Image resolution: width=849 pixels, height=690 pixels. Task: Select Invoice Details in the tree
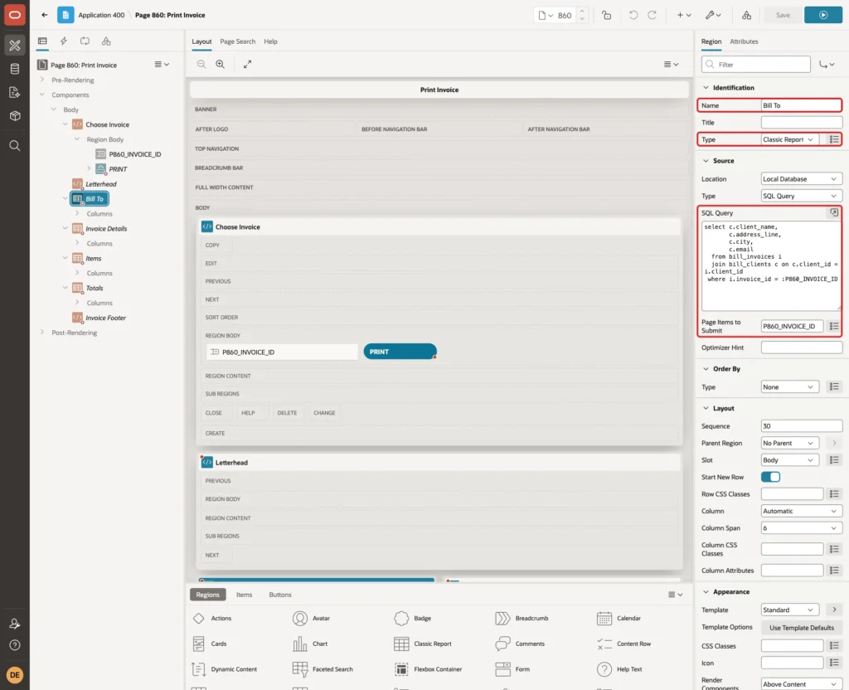coord(106,229)
